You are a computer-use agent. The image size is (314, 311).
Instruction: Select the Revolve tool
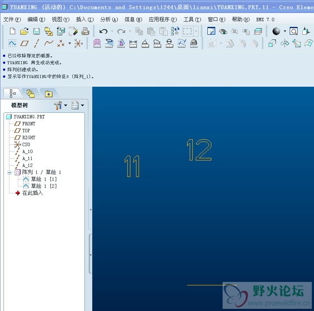coord(285,43)
